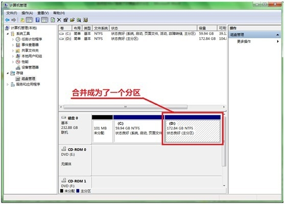The image size is (285, 204).
Task: Click the blue Back arrow in the toolbar
Action: point(8,20)
